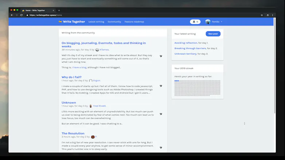The height and width of the screenshot is (160, 285).
Task: Open Femke user account dropdown
Action: [x=214, y=22]
